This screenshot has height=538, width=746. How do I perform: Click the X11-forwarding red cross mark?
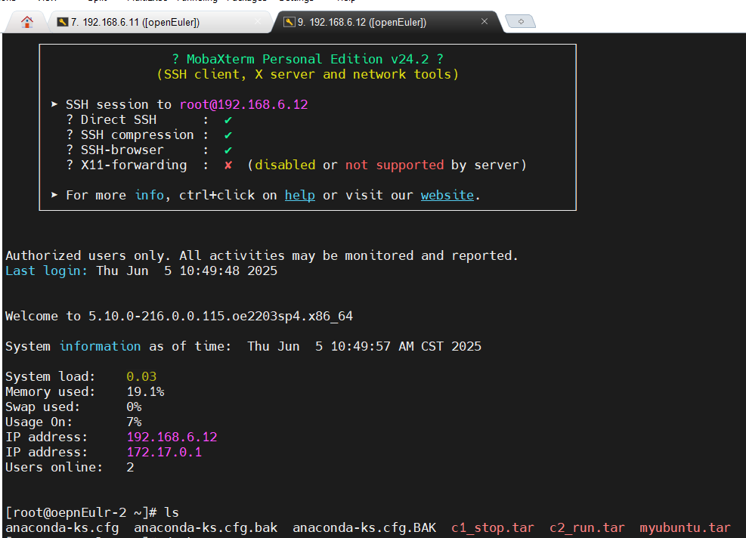coord(228,165)
